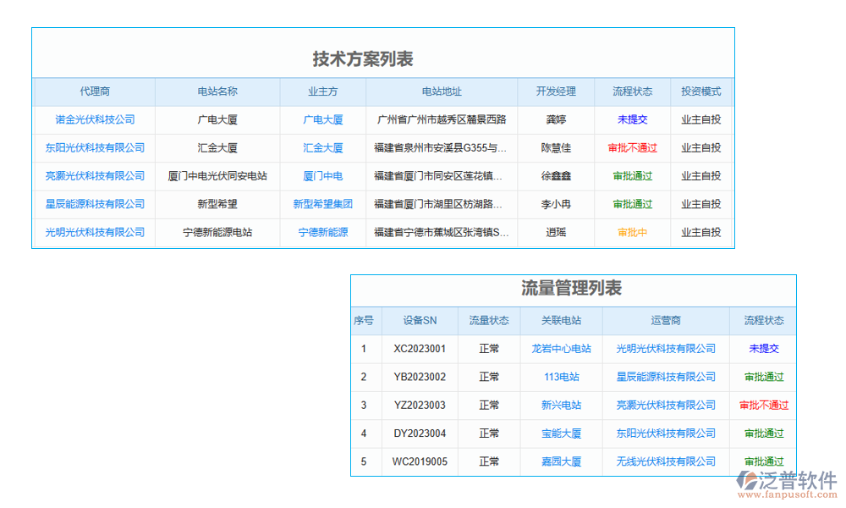Open the 嘉园大厦 associated station link
The width and height of the screenshot is (846, 508).
(x=561, y=461)
